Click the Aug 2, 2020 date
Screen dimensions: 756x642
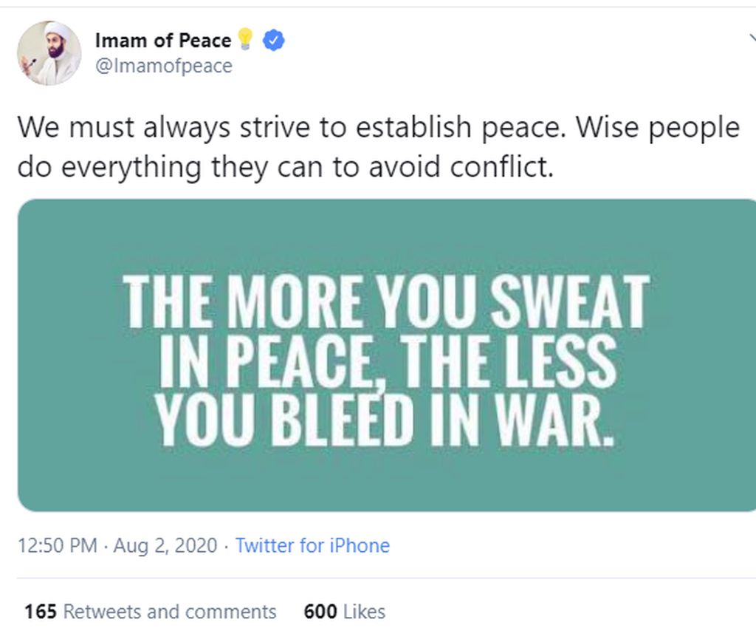coord(165,545)
